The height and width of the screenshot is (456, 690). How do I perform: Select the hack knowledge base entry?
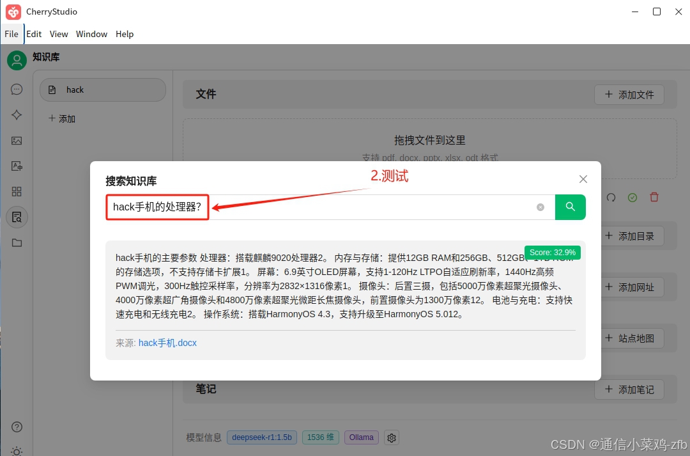click(x=102, y=90)
